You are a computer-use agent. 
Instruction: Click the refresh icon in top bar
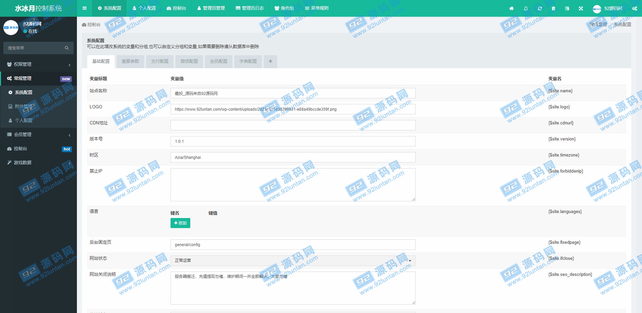[540, 8]
